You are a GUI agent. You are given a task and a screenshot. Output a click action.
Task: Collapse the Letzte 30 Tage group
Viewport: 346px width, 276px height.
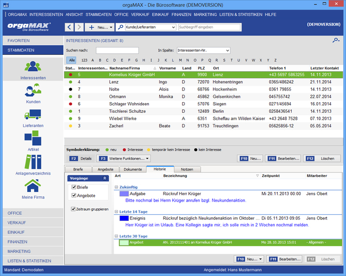(x=116, y=236)
